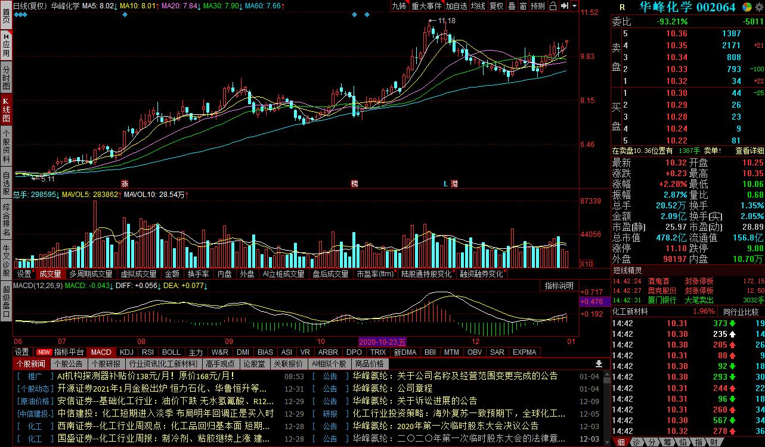Image resolution: width=765 pixels, height=447 pixels.
Task: Open 综合排名 in the sidebar
Action: [x=6, y=220]
